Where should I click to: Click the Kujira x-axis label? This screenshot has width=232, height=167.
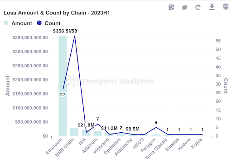(x=197, y=144)
